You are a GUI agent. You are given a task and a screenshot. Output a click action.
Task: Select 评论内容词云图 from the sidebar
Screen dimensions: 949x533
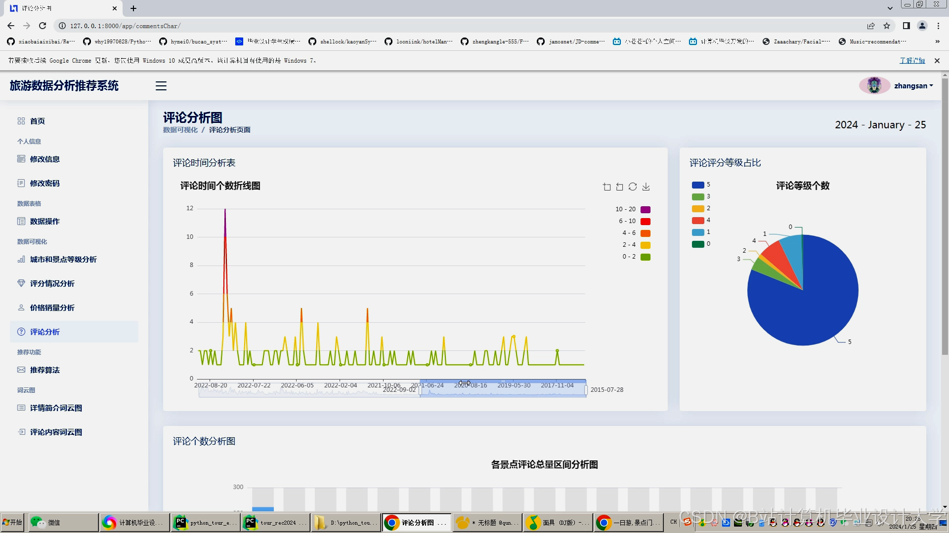pyautogui.click(x=56, y=432)
